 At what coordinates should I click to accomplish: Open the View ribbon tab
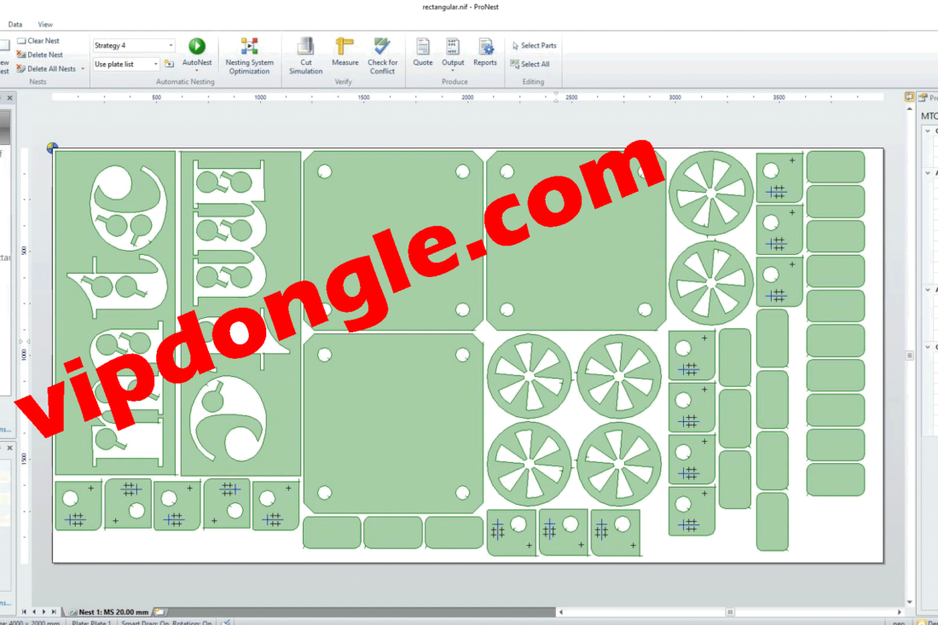pos(45,25)
